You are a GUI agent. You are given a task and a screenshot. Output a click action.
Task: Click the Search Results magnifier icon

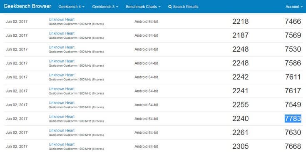(x=170, y=7)
